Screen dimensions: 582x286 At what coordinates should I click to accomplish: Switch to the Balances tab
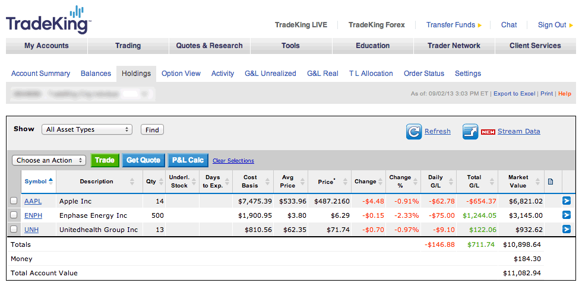[96, 74]
